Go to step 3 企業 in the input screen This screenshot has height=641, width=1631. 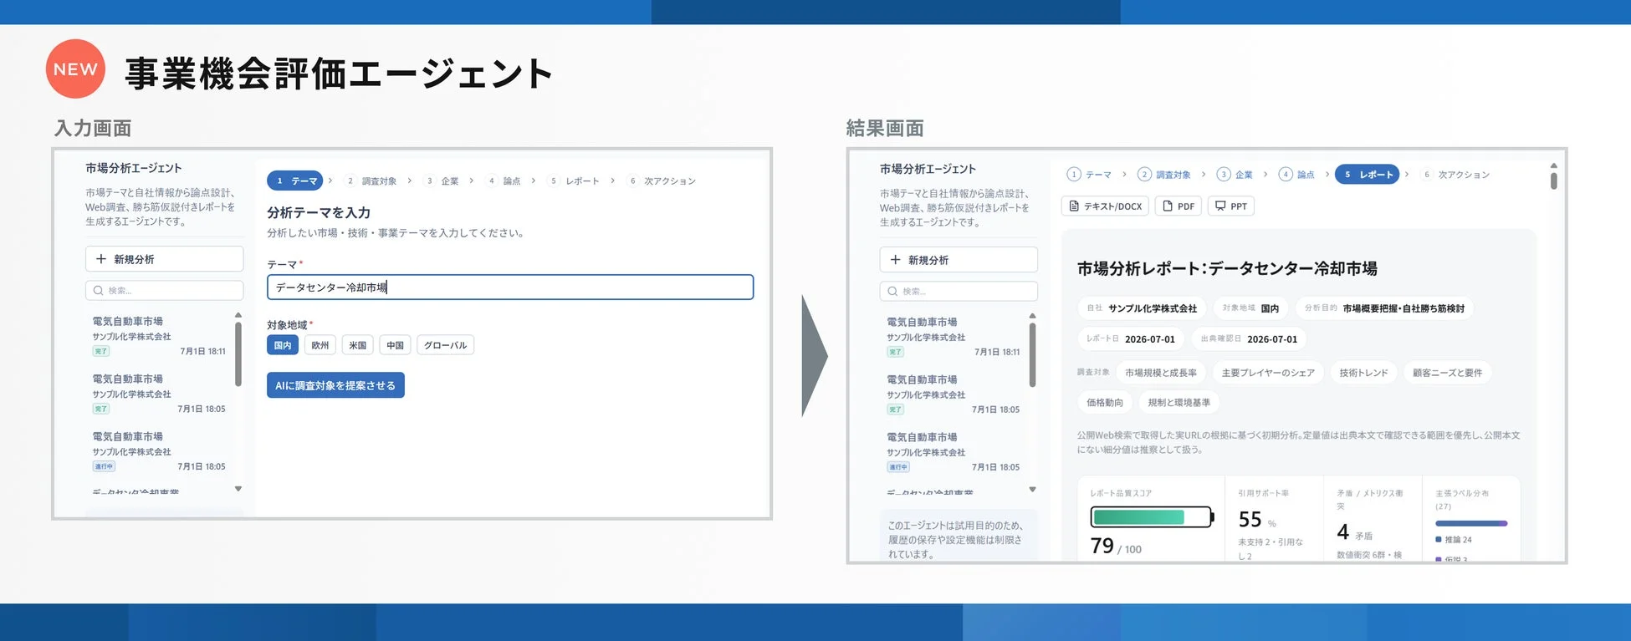coord(442,181)
